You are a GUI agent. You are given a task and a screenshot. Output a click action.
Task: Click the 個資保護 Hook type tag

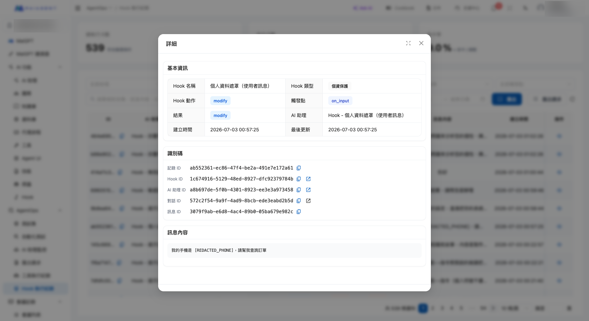tap(340, 86)
